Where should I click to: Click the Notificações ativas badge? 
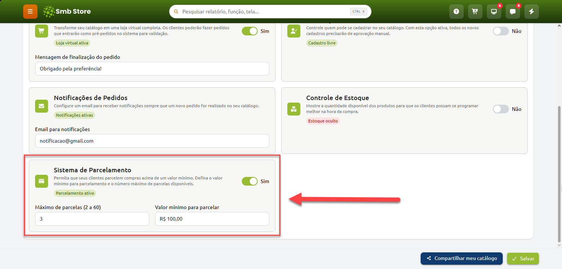pos(74,115)
